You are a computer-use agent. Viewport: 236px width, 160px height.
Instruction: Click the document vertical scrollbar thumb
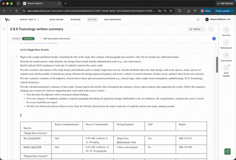coord(217,65)
